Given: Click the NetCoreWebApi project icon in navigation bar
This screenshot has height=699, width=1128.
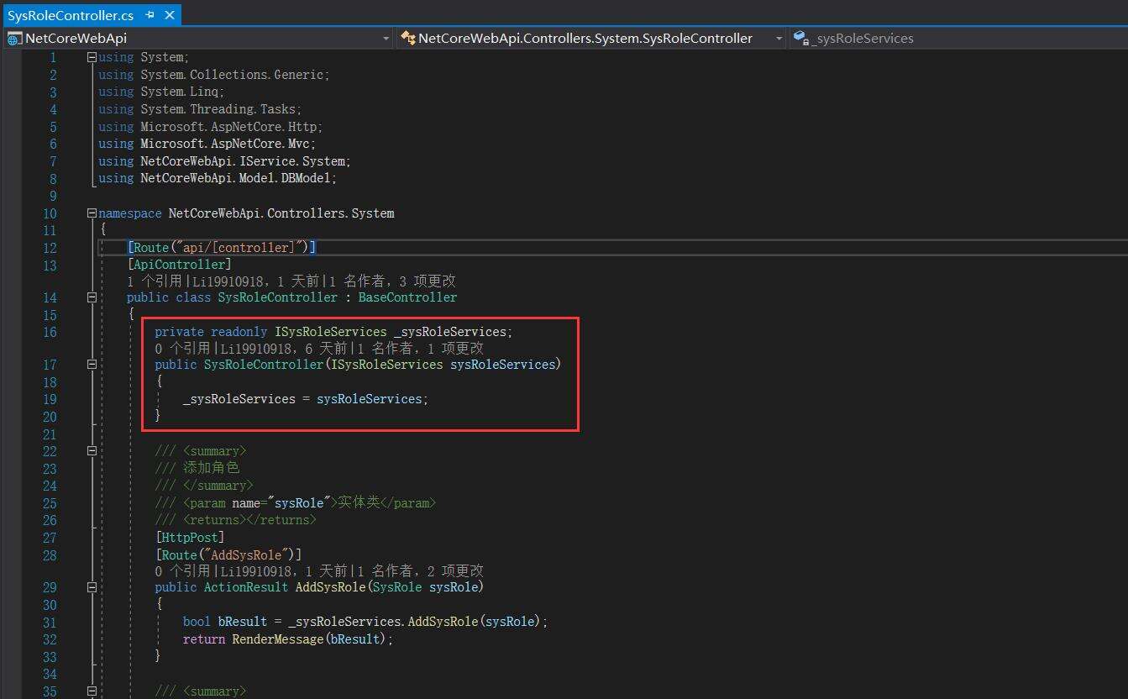Looking at the screenshot, I should click(x=14, y=39).
